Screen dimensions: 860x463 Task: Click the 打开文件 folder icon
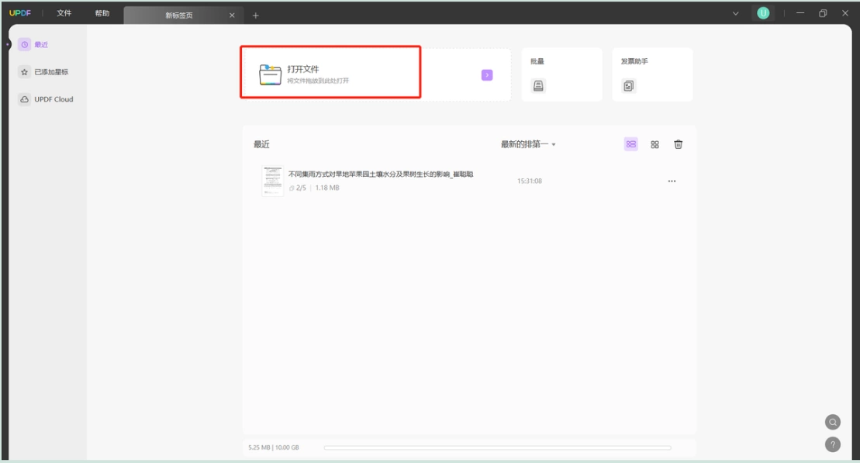pyautogui.click(x=270, y=74)
